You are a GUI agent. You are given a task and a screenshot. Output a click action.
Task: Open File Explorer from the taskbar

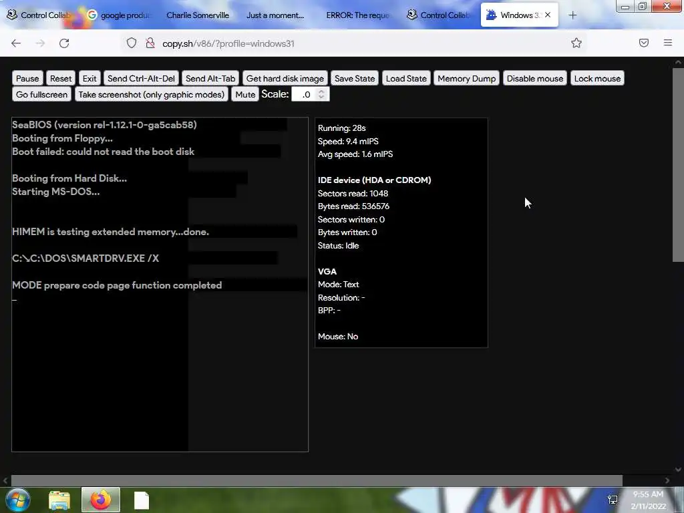click(x=59, y=500)
